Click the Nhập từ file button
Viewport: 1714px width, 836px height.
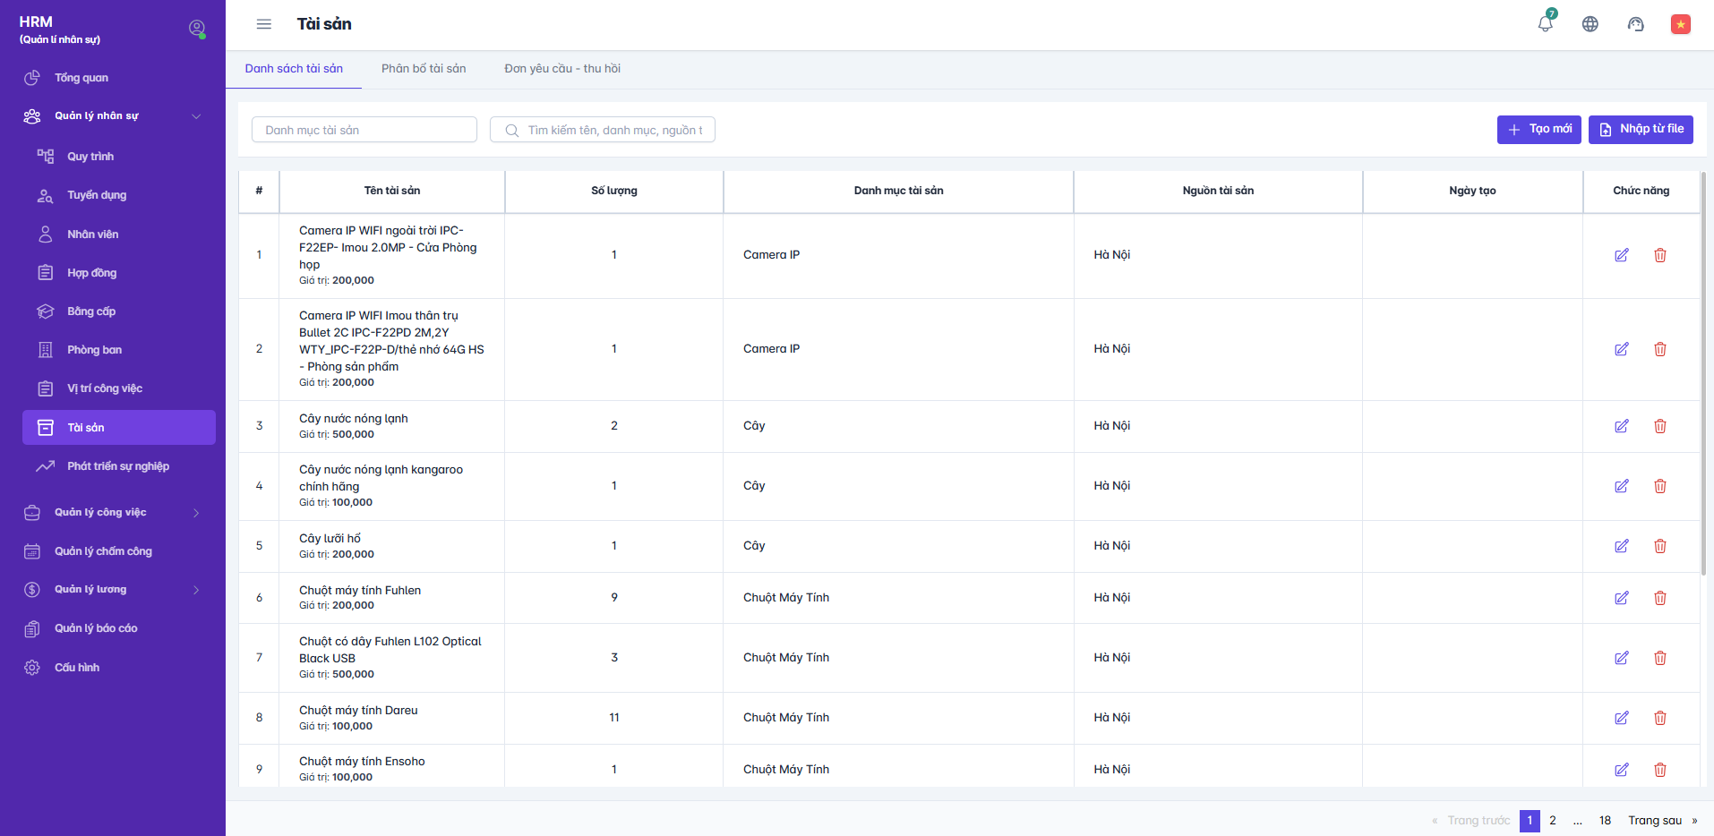1641,129
